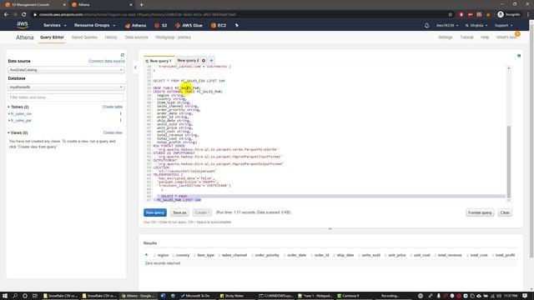Click the Create view link
Screen dimensions: 534x300
(x=113, y=132)
